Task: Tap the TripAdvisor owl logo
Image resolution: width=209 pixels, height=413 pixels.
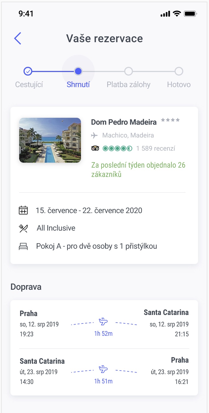Action: click(x=95, y=148)
